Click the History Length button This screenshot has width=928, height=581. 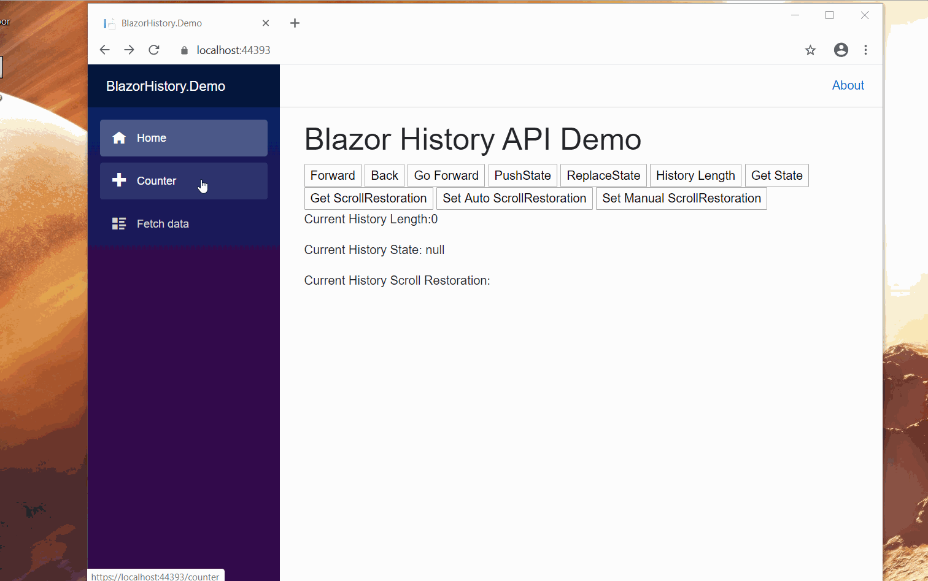[695, 175]
